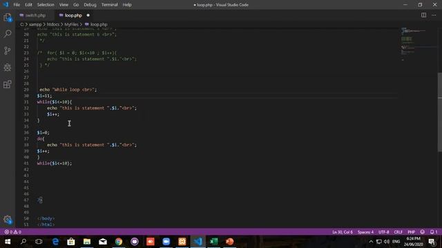Viewport: 442px width, 248px height.
Task: Open the Run and Debug view
Action: pyautogui.click(x=8, y=68)
